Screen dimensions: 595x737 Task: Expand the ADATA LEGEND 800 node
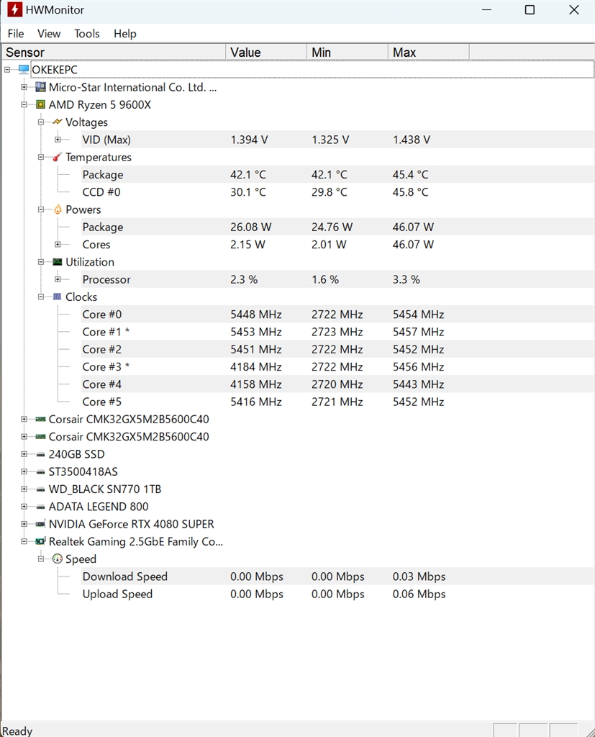24,506
